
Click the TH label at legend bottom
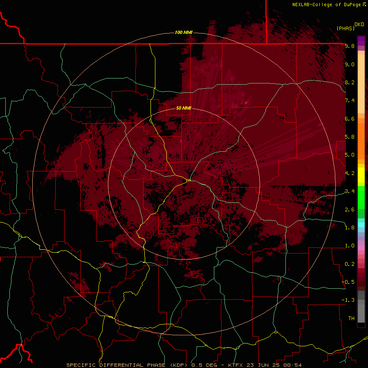click(351, 318)
